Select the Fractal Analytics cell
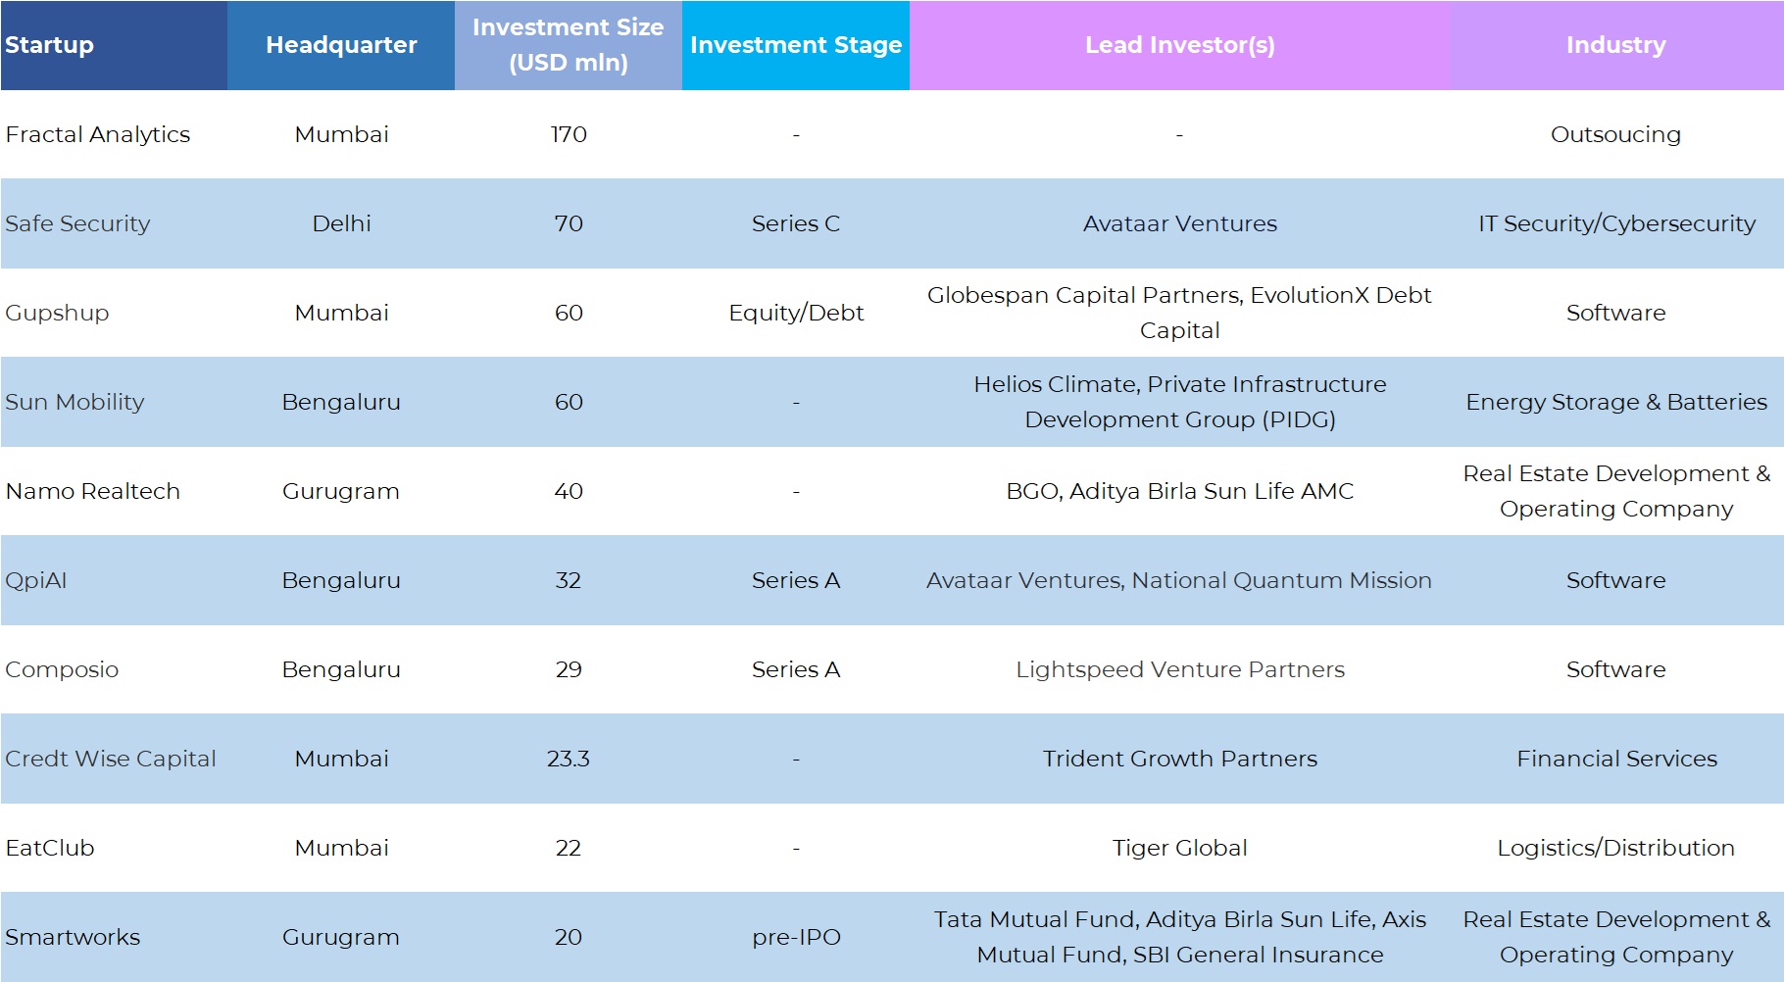Image resolution: width=1784 pixels, height=982 pixels. pyautogui.click(x=98, y=134)
